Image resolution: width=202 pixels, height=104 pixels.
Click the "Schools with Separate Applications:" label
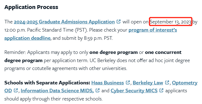point(47,83)
